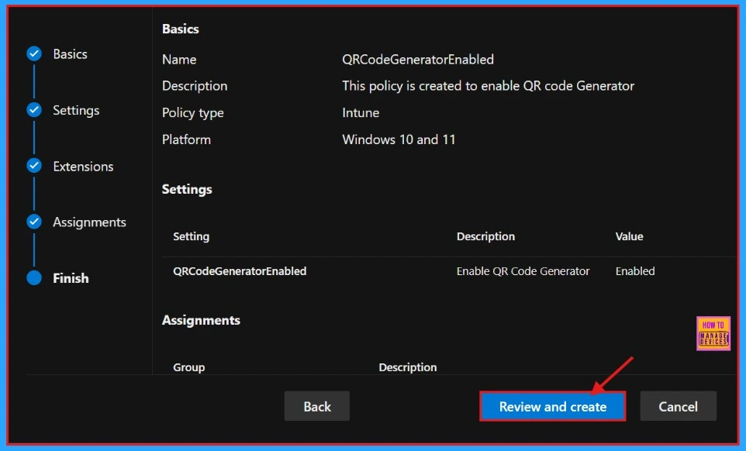This screenshot has width=746, height=451.
Task: Click the Name field label
Action: click(179, 60)
